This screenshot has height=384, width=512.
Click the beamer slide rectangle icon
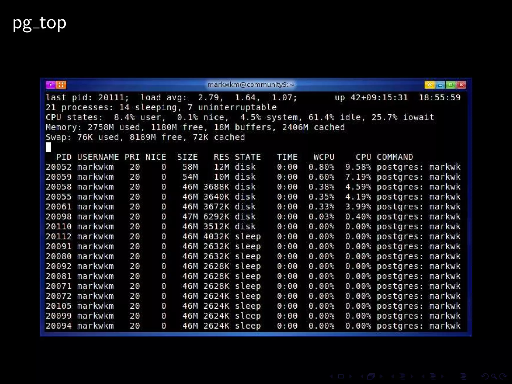click(341, 376)
